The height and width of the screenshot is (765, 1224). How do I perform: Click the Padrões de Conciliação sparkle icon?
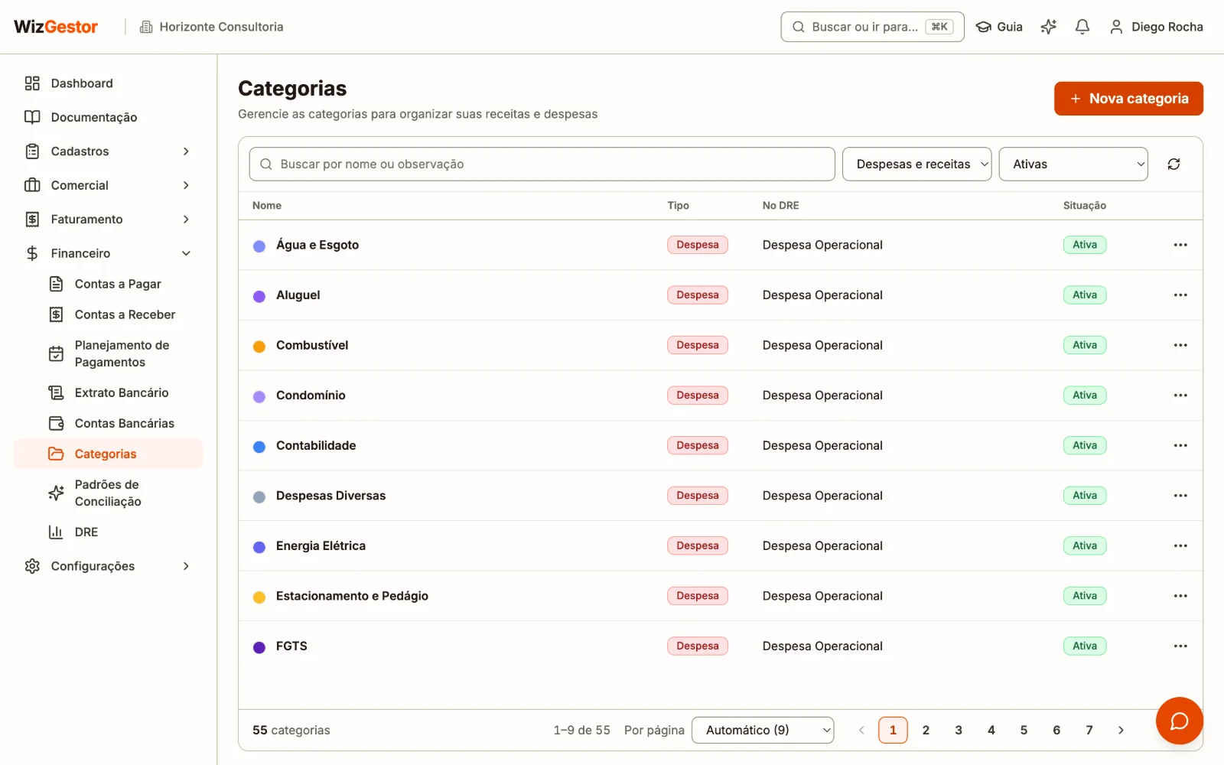(x=56, y=493)
